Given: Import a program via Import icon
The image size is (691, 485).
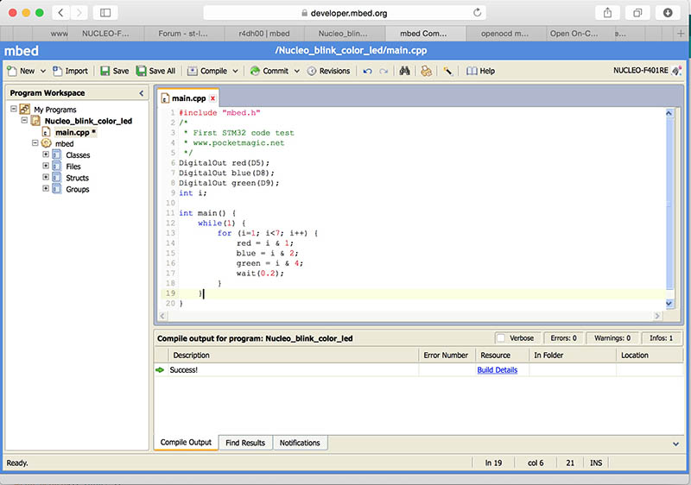Looking at the screenshot, I should [x=70, y=71].
